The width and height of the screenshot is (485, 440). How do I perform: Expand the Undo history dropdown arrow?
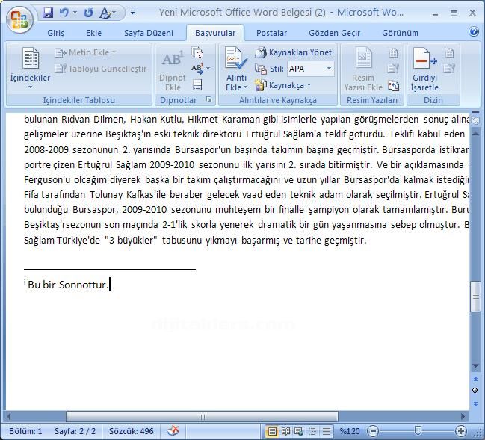coord(75,13)
